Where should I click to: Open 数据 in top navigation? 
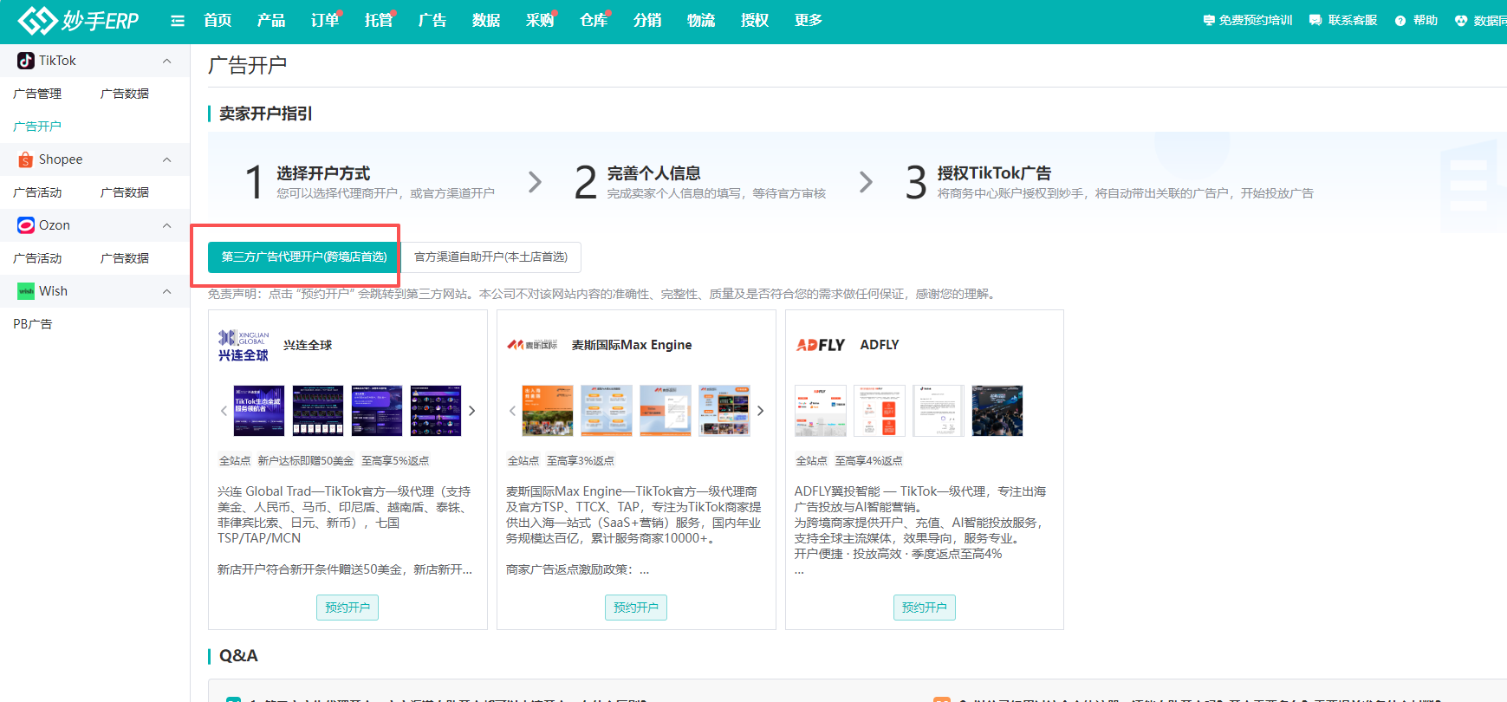[x=486, y=20]
